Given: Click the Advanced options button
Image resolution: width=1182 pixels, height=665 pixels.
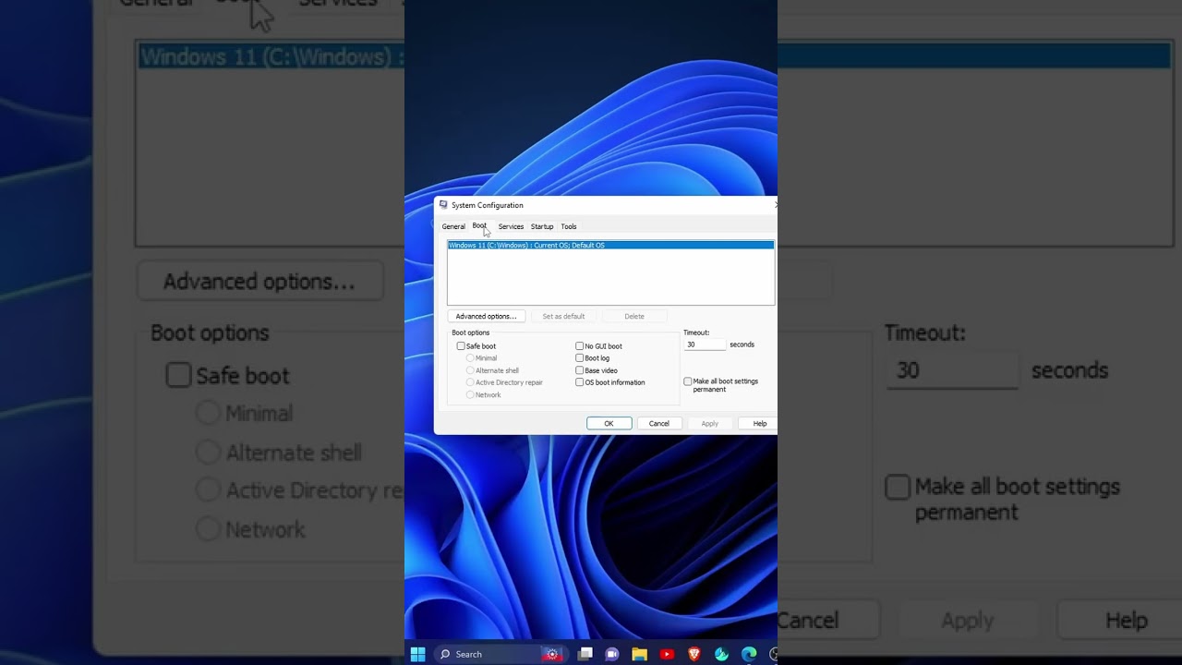Looking at the screenshot, I should pyautogui.click(x=487, y=316).
